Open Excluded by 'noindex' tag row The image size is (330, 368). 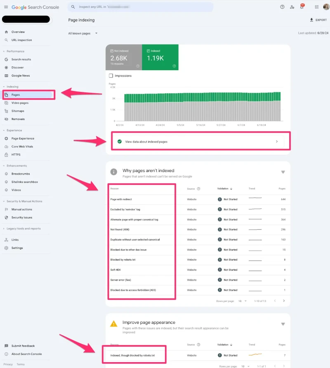click(198, 209)
